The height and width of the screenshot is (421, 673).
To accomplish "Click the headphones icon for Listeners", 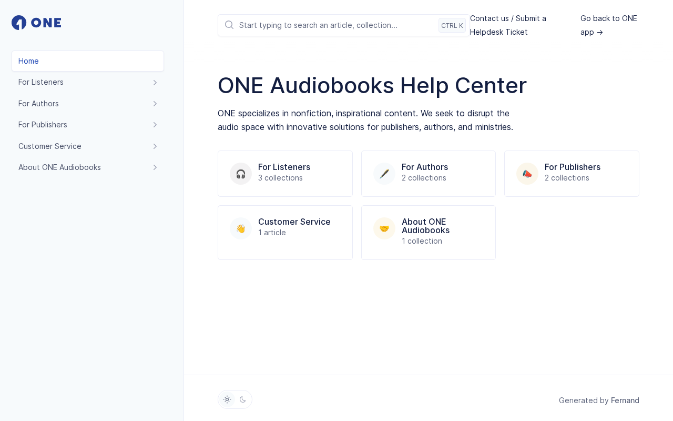I will click(241, 174).
